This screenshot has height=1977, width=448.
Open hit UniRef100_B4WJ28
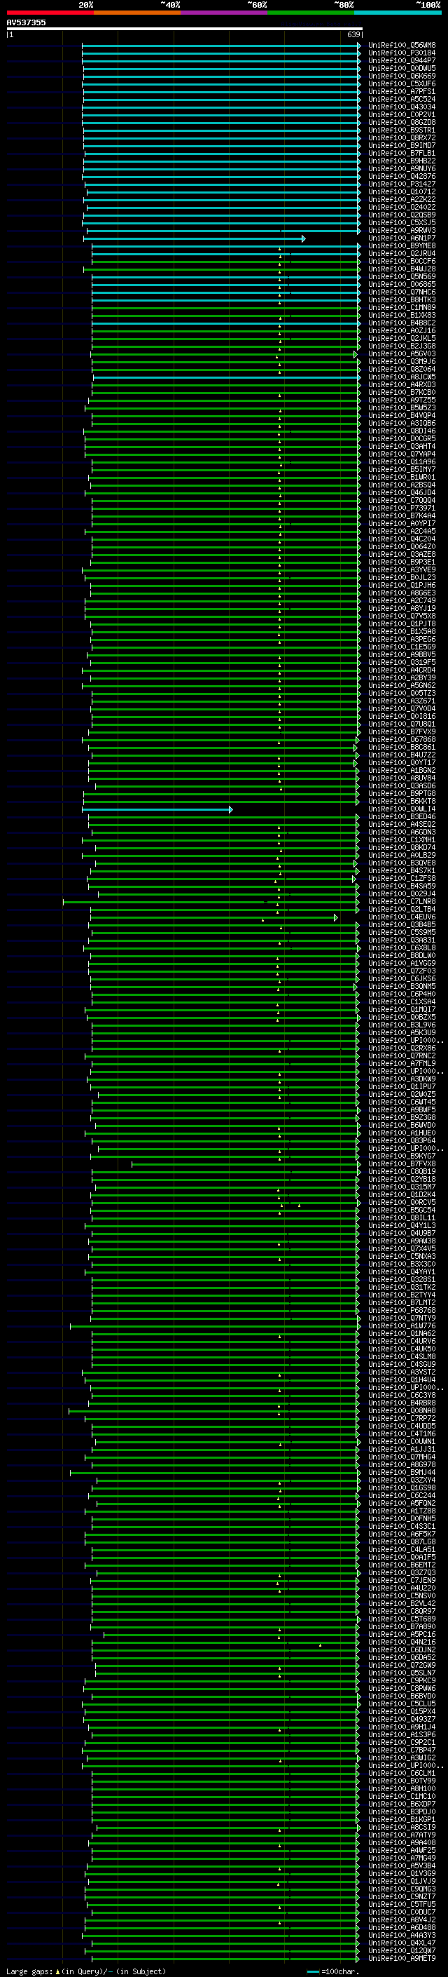coord(402,269)
